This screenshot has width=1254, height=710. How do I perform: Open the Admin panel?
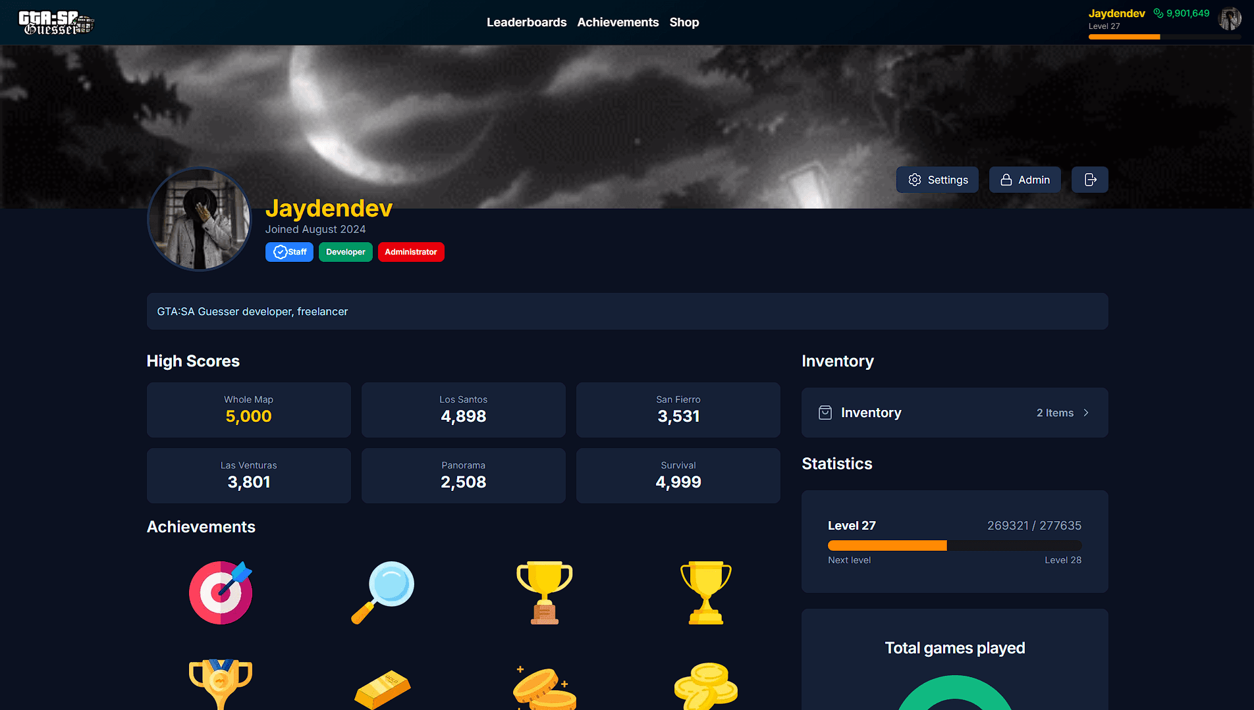[1025, 180]
